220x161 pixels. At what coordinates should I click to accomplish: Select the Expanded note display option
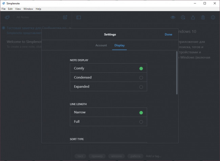(x=108, y=87)
